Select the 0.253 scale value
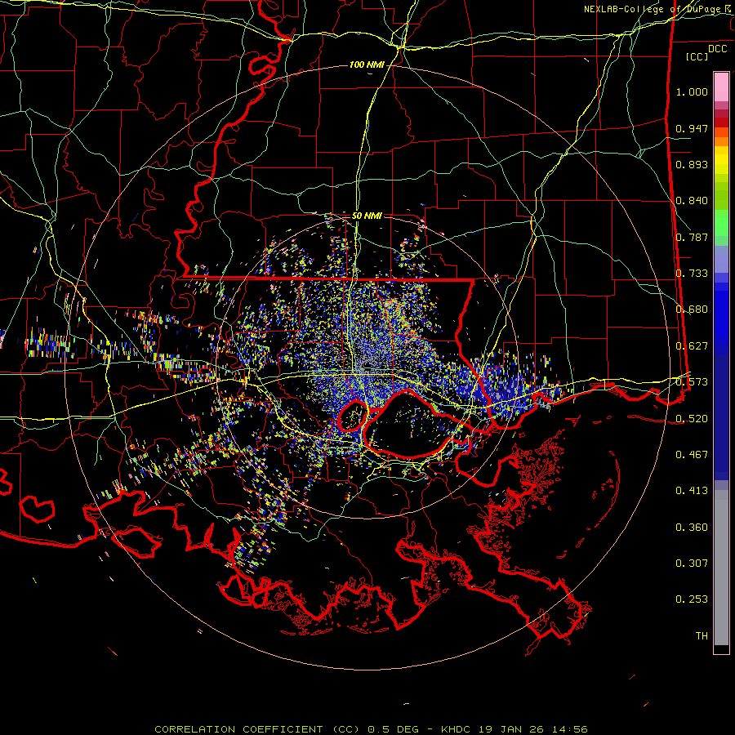This screenshot has width=735, height=735. [x=692, y=599]
